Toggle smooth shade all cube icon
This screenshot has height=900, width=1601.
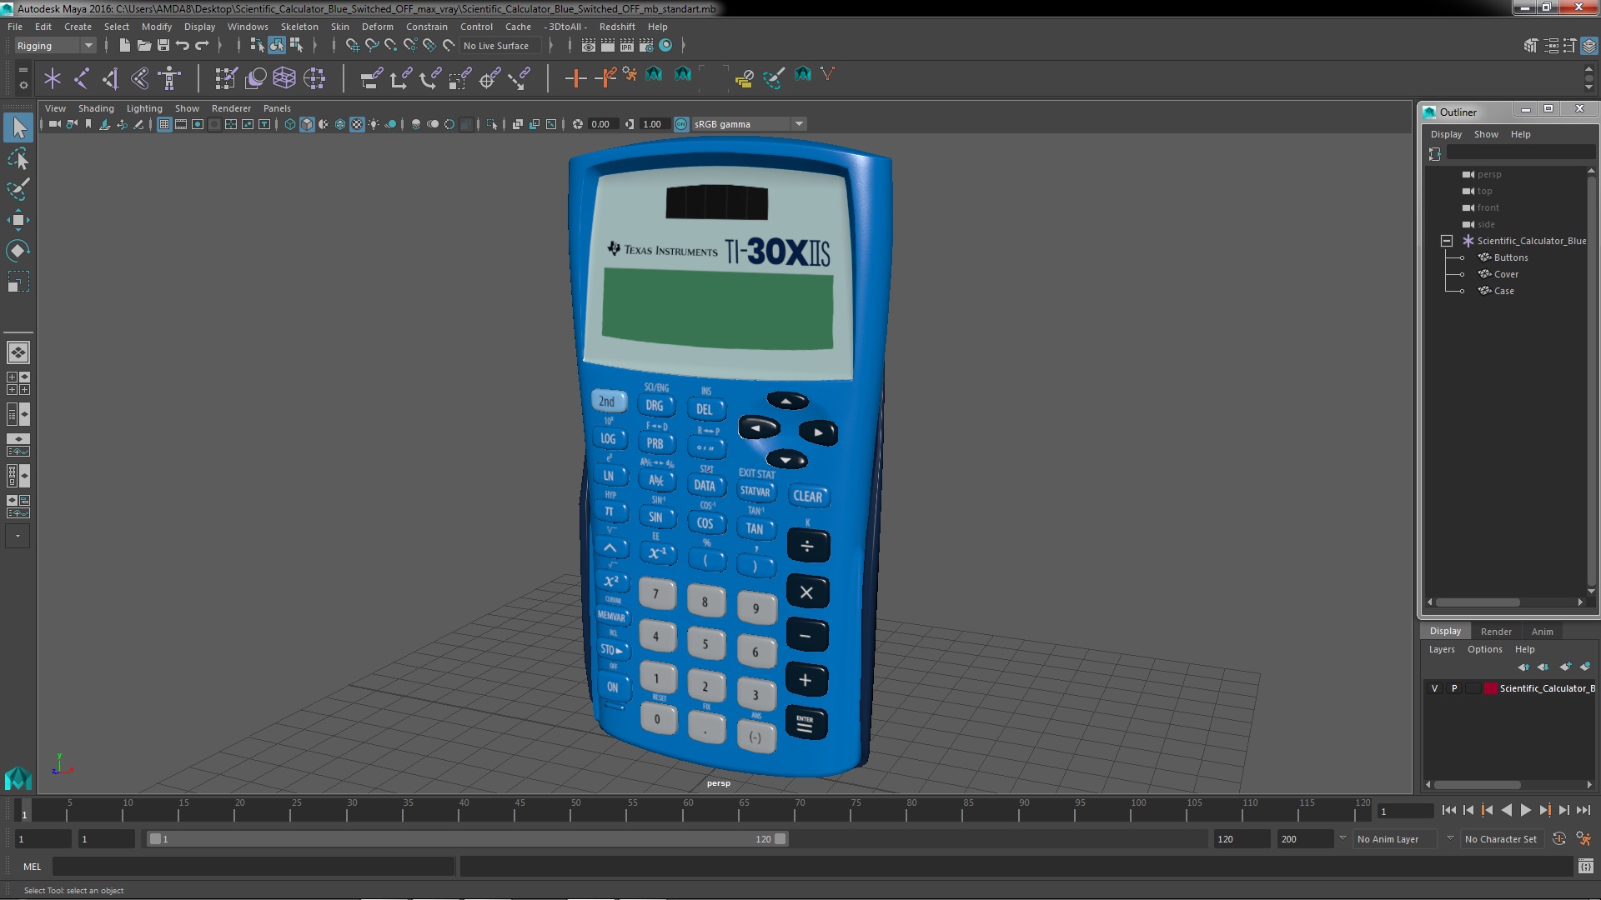point(307,124)
